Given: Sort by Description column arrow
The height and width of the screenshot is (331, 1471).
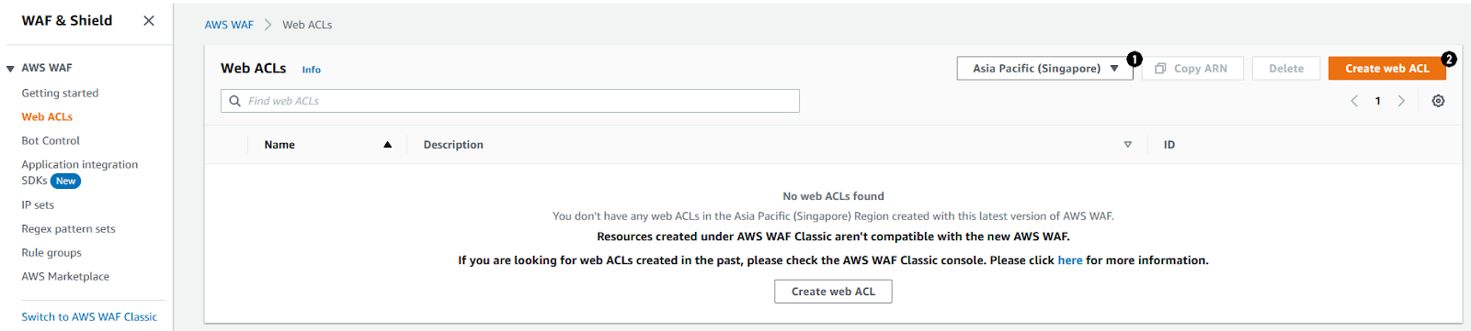Looking at the screenshot, I should pos(1128,145).
